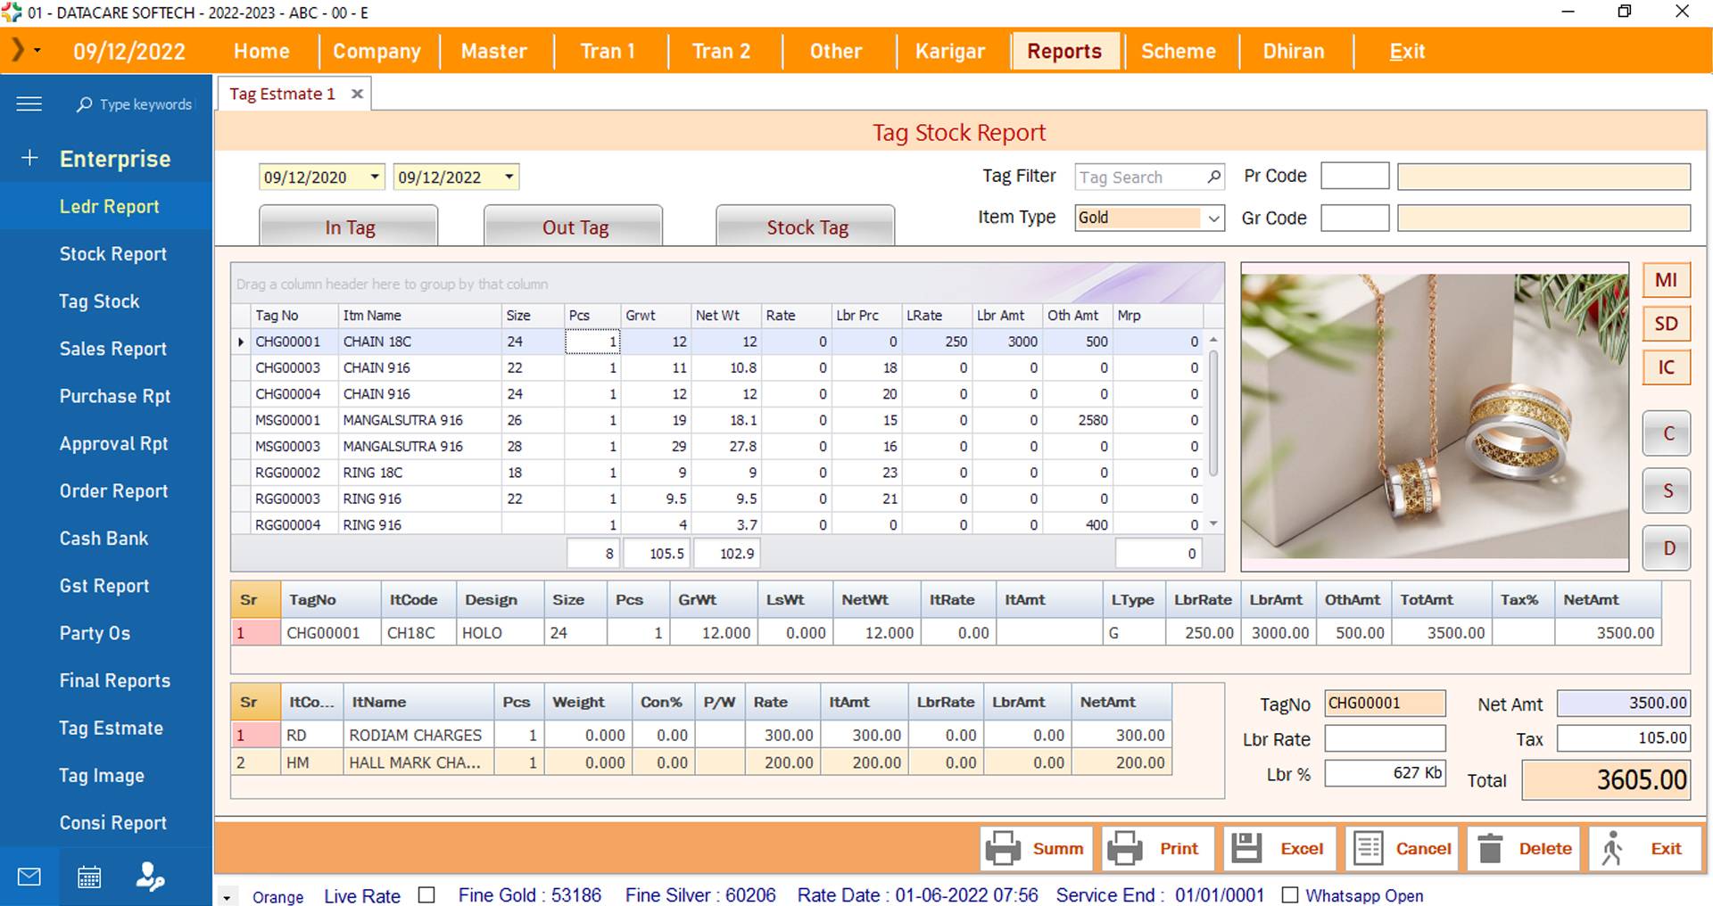The width and height of the screenshot is (1713, 906).
Task: Enable the Whatsapp Open checkbox
Action: (x=1289, y=894)
